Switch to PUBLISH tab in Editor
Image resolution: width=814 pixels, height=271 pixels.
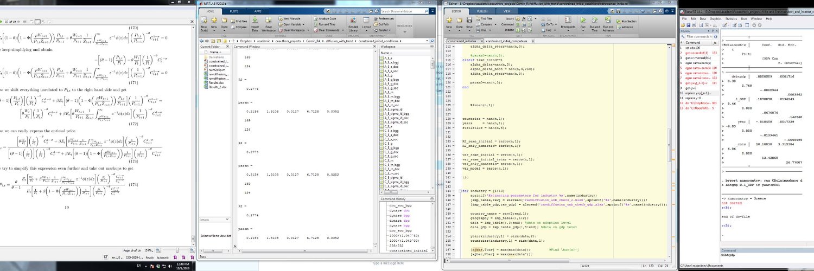tap(482, 10)
